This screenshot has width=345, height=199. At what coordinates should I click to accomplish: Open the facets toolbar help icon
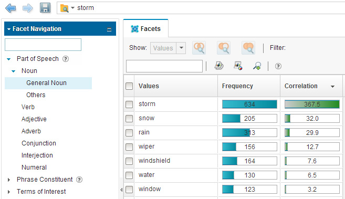(x=278, y=66)
